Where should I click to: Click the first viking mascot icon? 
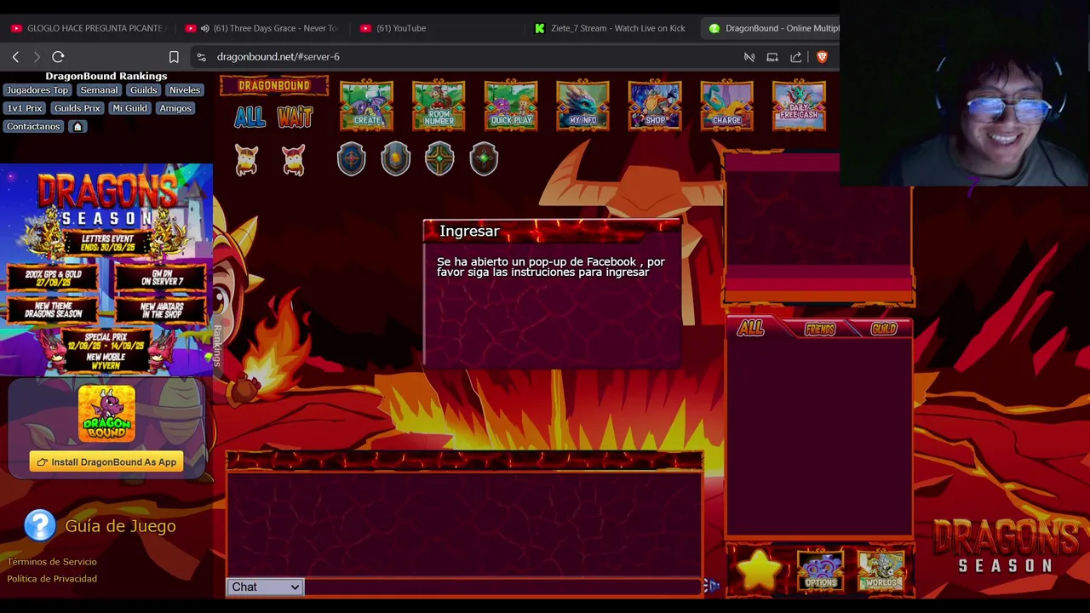(x=247, y=159)
